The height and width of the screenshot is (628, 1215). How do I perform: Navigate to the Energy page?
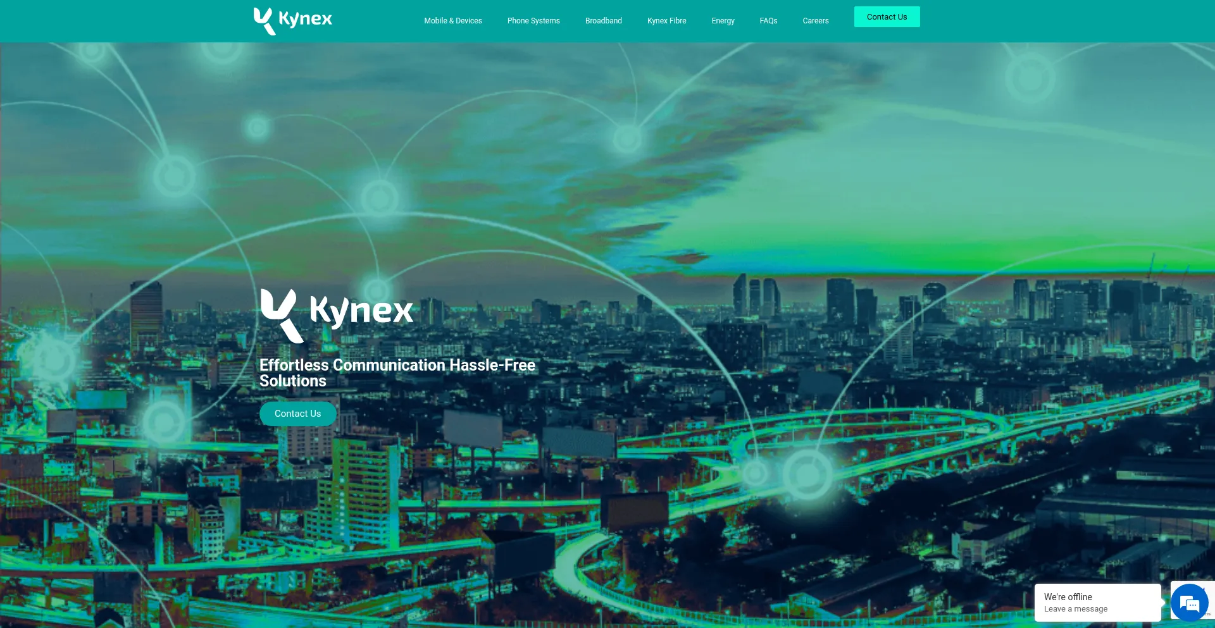(723, 21)
